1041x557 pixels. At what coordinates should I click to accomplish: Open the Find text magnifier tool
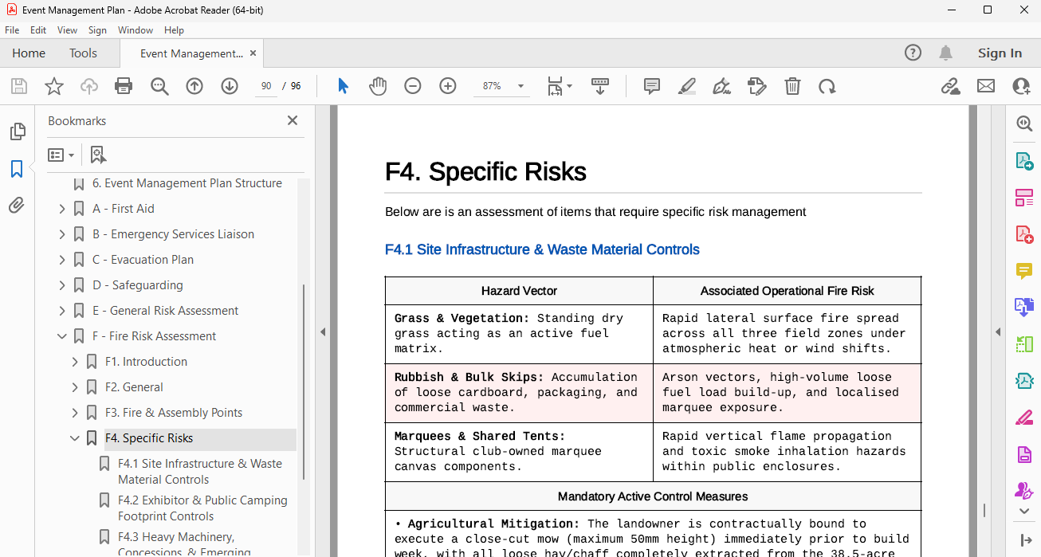(159, 86)
